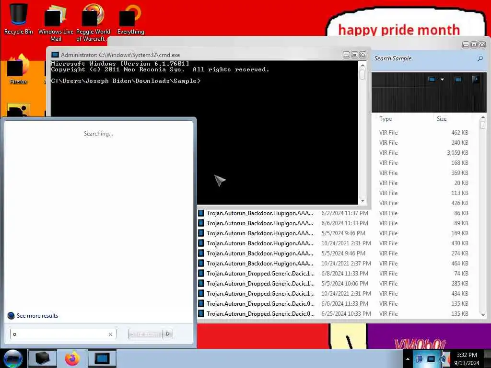Click the 3,059 KB size cell

(457, 153)
